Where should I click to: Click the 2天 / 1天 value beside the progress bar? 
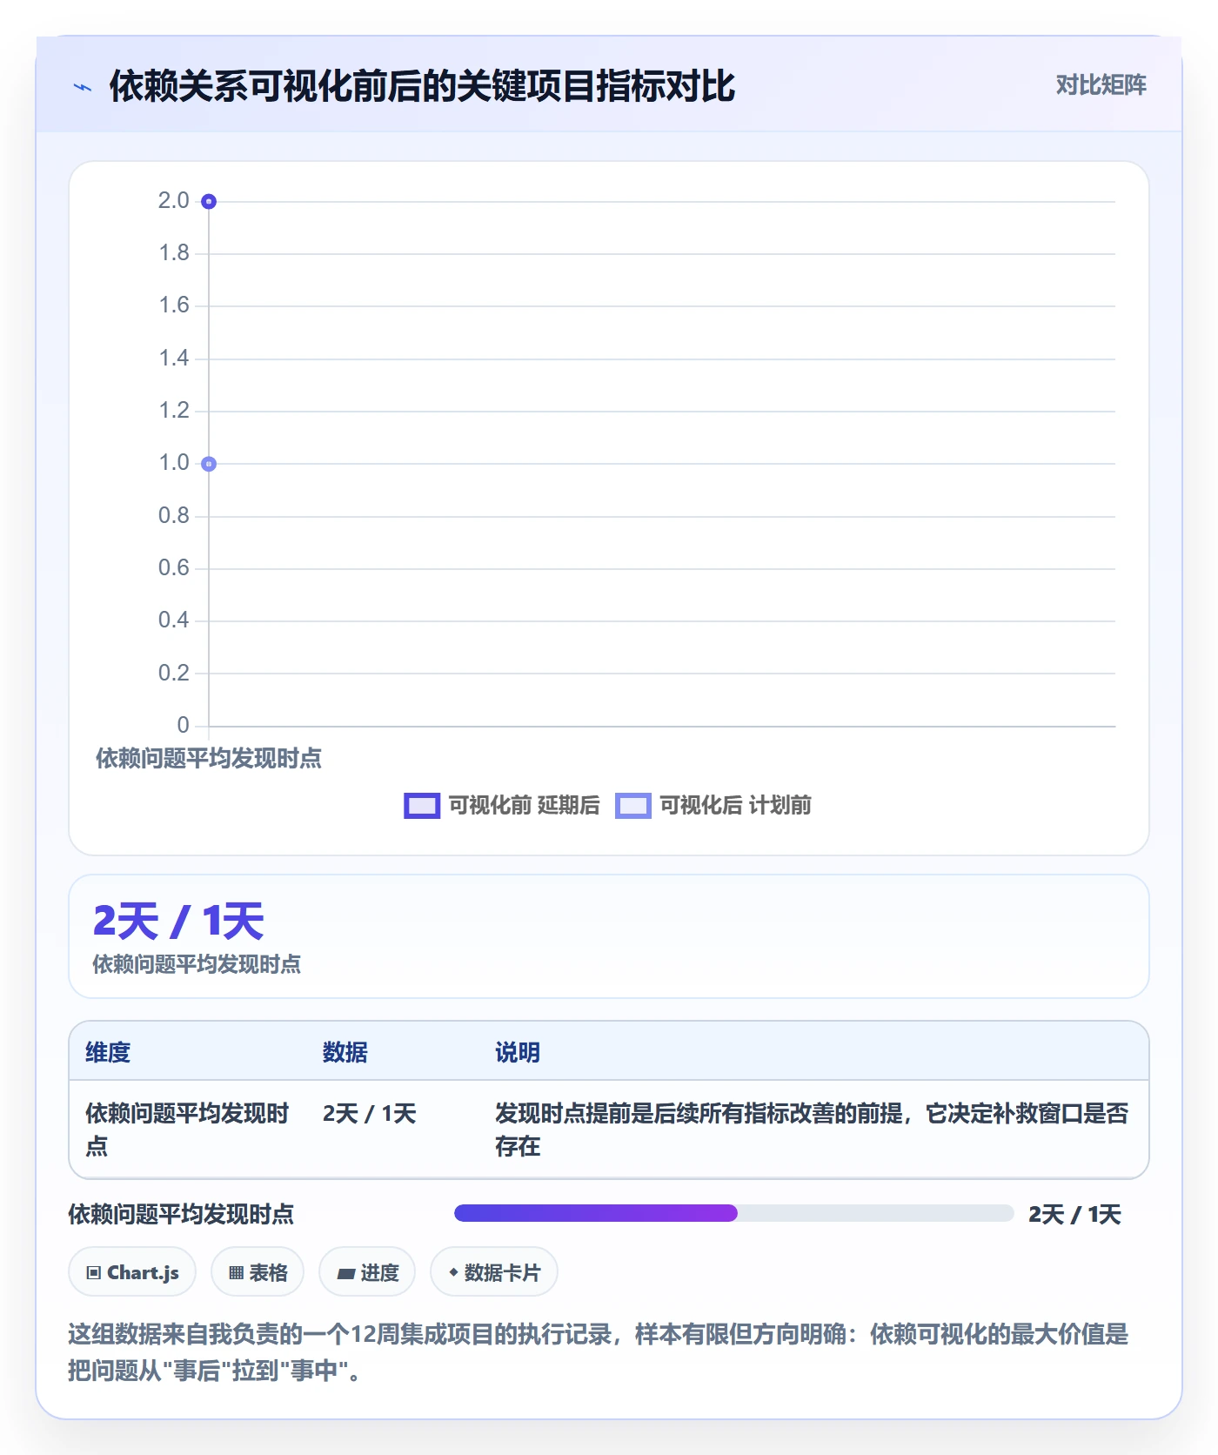1074,1214
